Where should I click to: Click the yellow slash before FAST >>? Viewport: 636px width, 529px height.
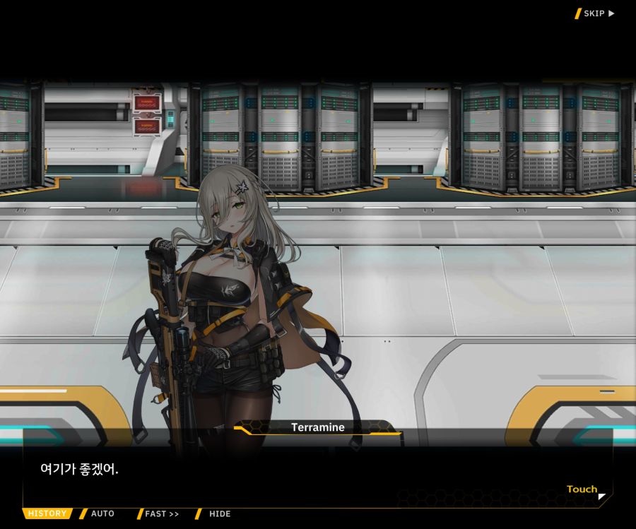[x=140, y=513]
